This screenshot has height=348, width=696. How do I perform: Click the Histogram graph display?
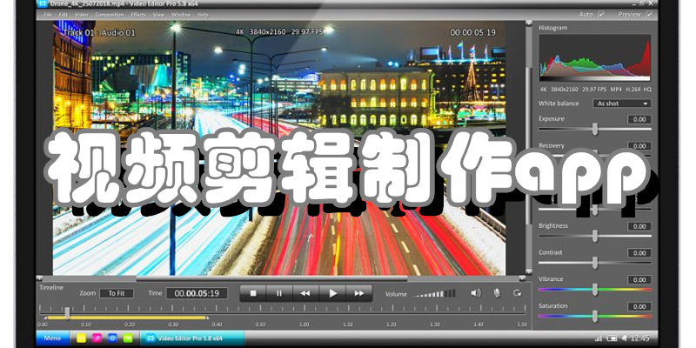point(595,58)
